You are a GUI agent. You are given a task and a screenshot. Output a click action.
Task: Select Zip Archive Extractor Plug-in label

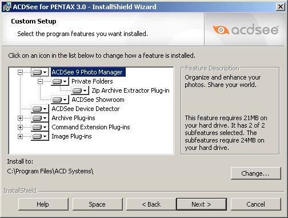click(x=130, y=90)
